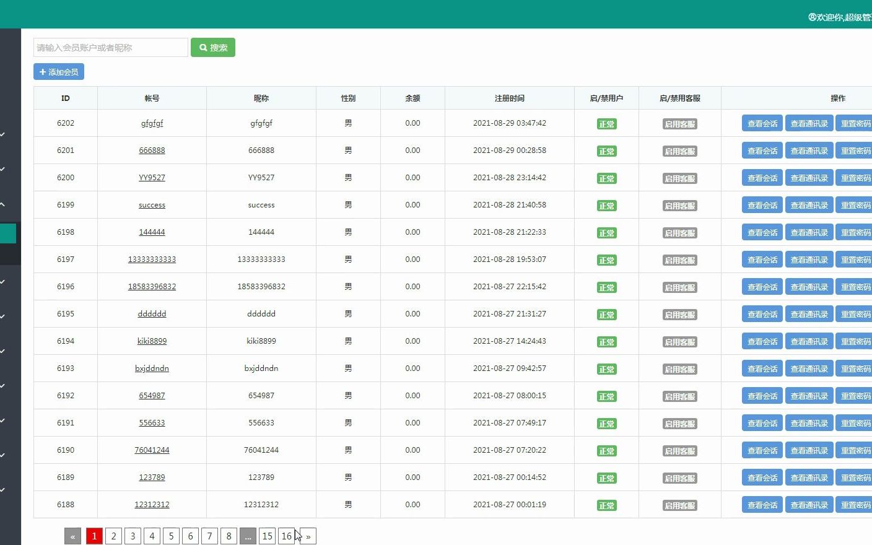Go to next page with » button

pyautogui.click(x=308, y=536)
